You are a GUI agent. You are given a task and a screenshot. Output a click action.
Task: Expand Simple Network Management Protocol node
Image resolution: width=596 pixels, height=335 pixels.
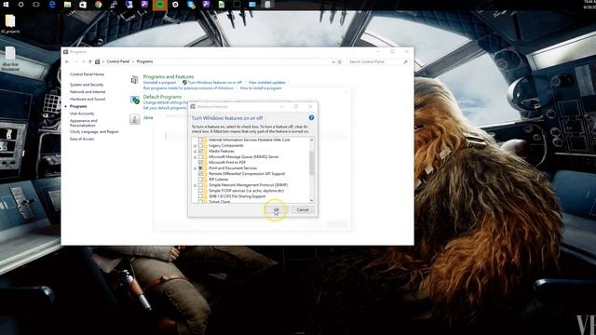(195, 185)
